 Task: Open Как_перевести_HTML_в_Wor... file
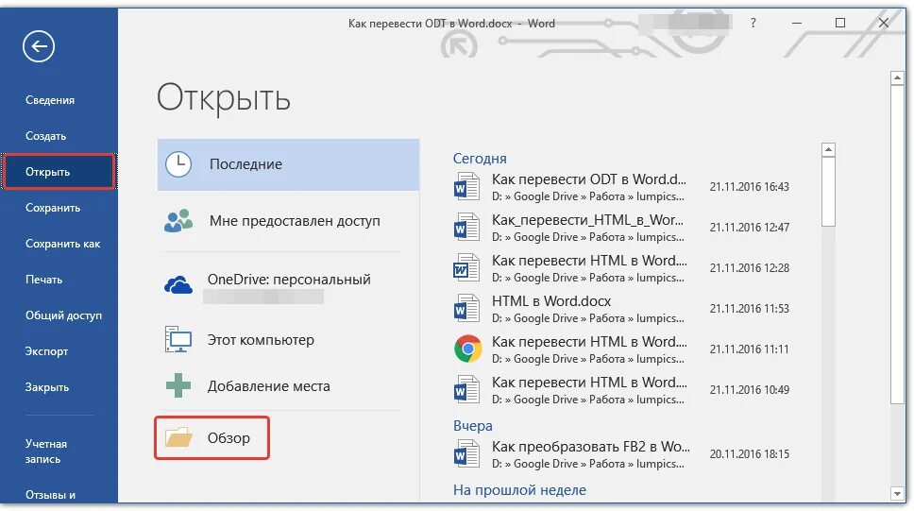[x=622, y=228]
